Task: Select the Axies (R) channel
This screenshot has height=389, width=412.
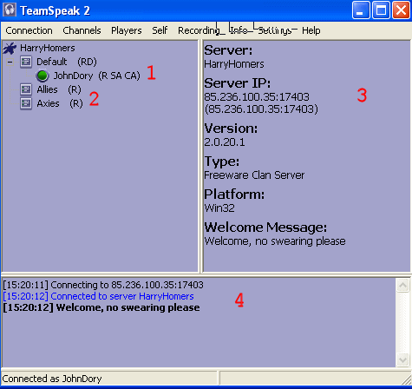Action: point(60,103)
